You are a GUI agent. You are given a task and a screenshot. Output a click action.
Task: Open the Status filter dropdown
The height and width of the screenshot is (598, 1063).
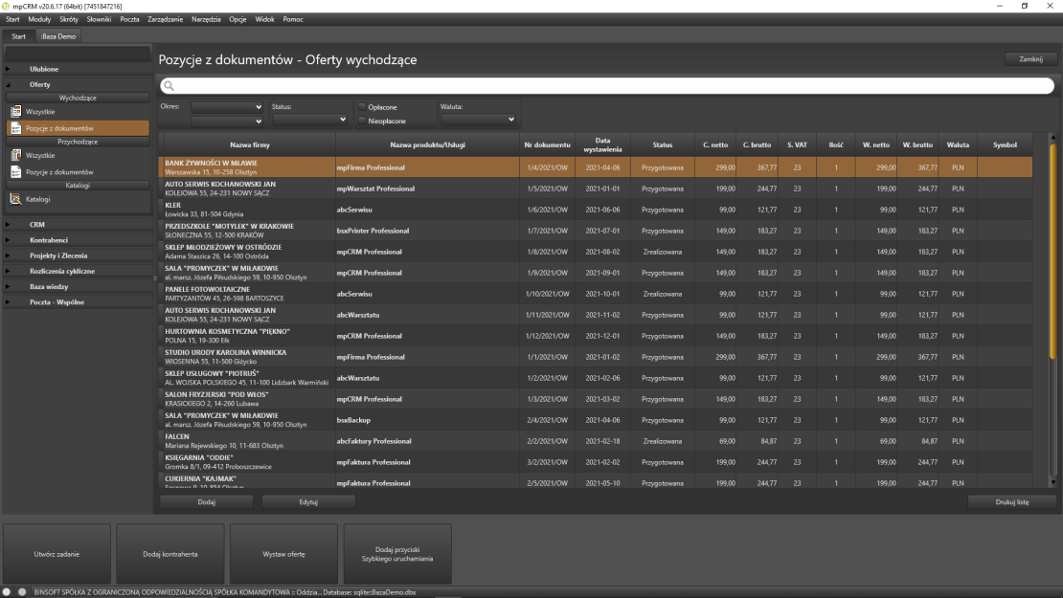pos(309,120)
